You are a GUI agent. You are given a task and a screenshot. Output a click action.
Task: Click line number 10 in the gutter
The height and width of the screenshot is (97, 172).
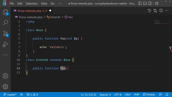tap(18, 60)
